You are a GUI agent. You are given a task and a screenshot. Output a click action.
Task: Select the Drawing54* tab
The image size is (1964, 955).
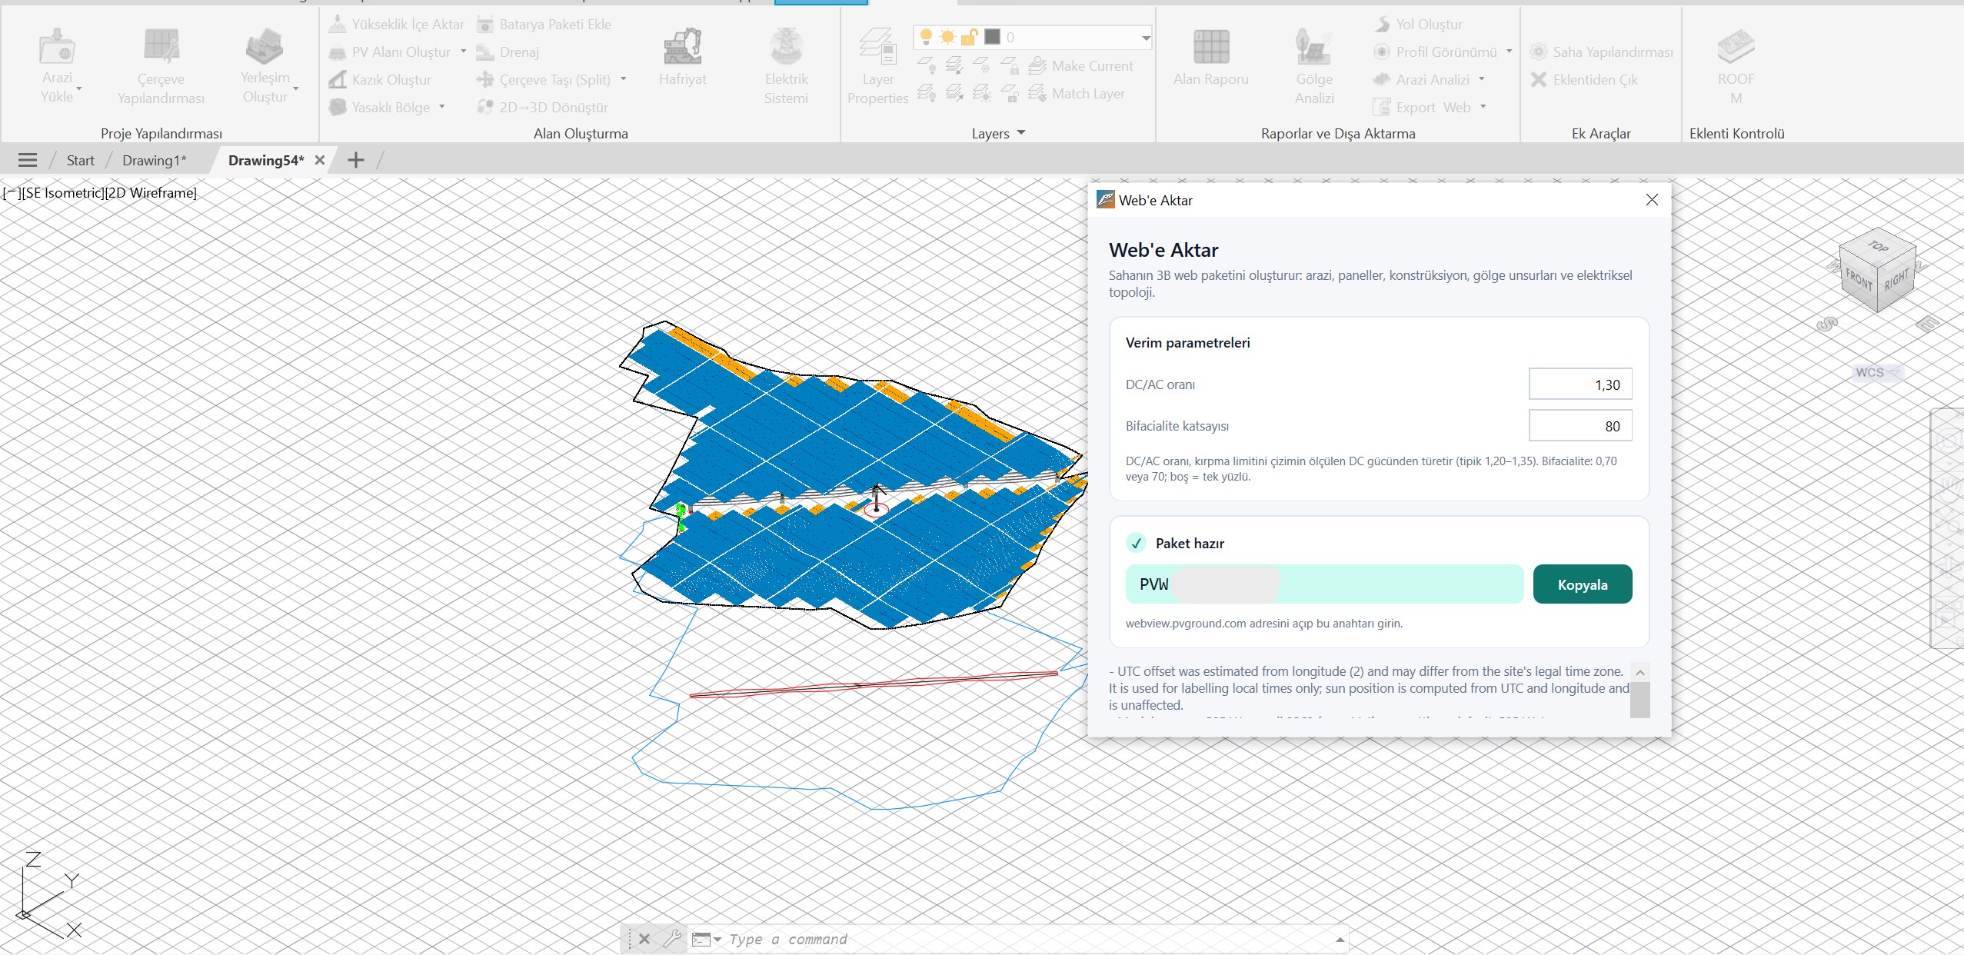point(266,160)
